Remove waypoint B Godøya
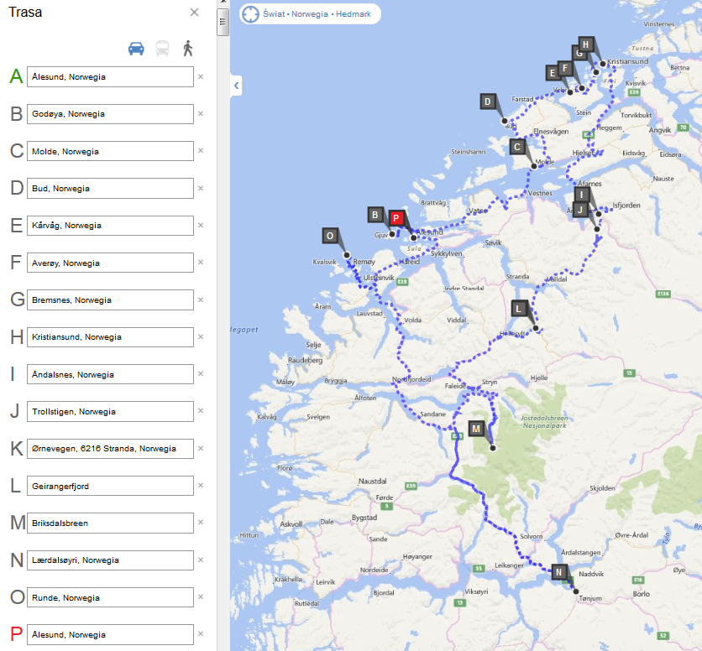Image resolution: width=702 pixels, height=651 pixels. point(201,113)
